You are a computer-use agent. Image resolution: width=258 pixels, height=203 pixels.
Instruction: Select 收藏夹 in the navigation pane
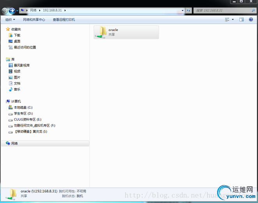16,29
